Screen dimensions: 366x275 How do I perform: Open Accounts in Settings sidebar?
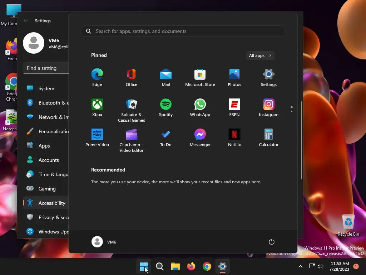46,160
